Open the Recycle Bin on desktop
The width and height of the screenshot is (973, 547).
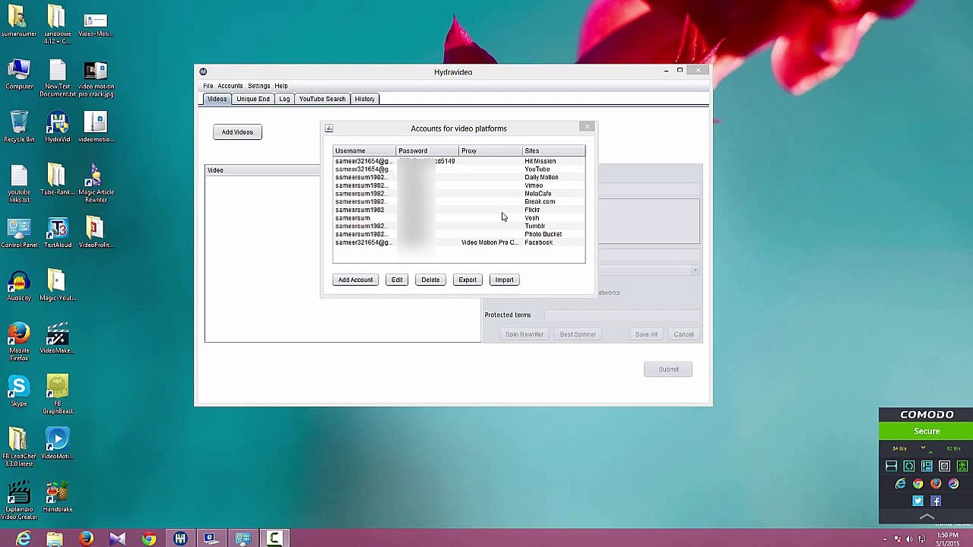pyautogui.click(x=19, y=127)
